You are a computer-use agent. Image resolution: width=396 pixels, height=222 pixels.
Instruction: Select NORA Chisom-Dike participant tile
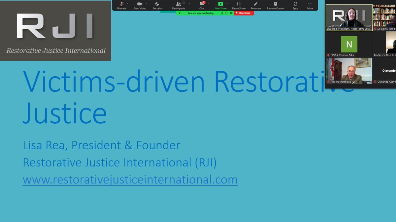coord(349,44)
